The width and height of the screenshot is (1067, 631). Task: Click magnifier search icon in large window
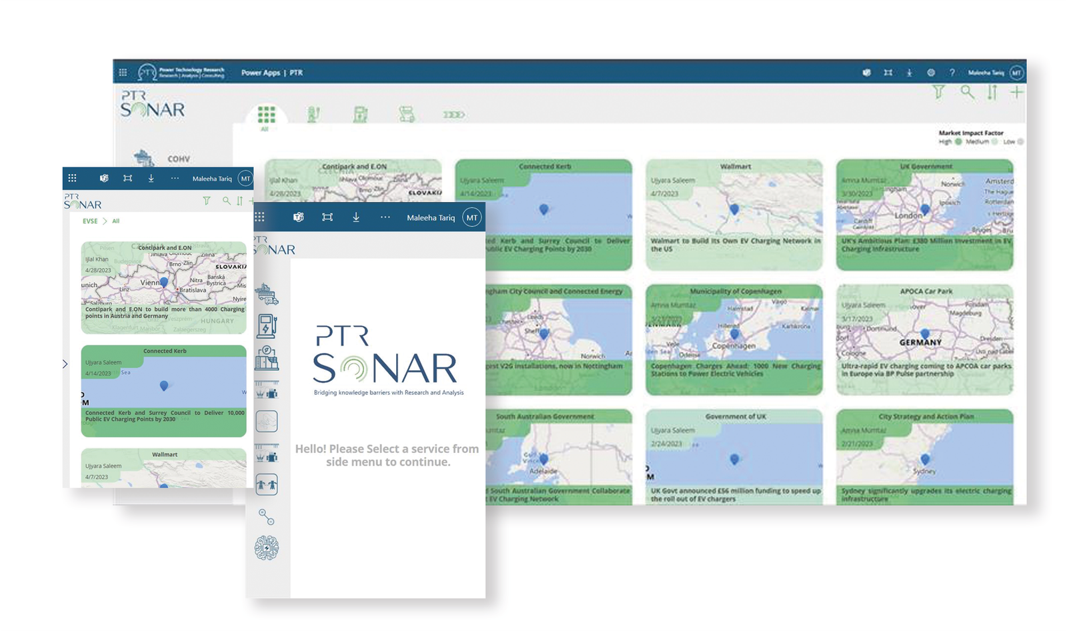(967, 93)
